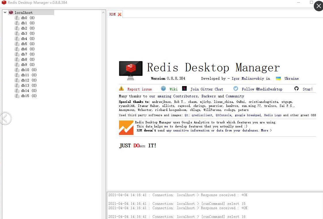323x219 pixels.
Task: Click the database icon beside db5
Action: pos(17,44)
